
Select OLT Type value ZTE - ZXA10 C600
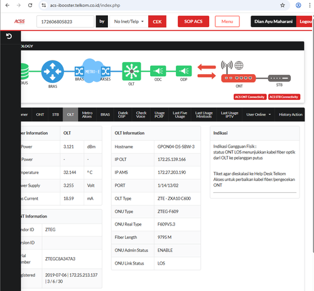[x=174, y=199]
